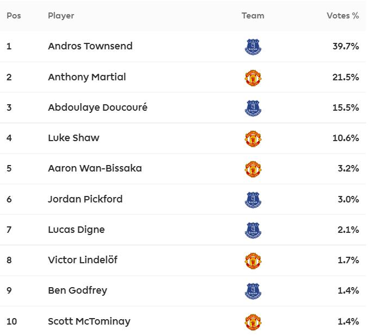Open Everton crest in Ben Godfrey row
The image size is (368, 336).
[x=253, y=291]
